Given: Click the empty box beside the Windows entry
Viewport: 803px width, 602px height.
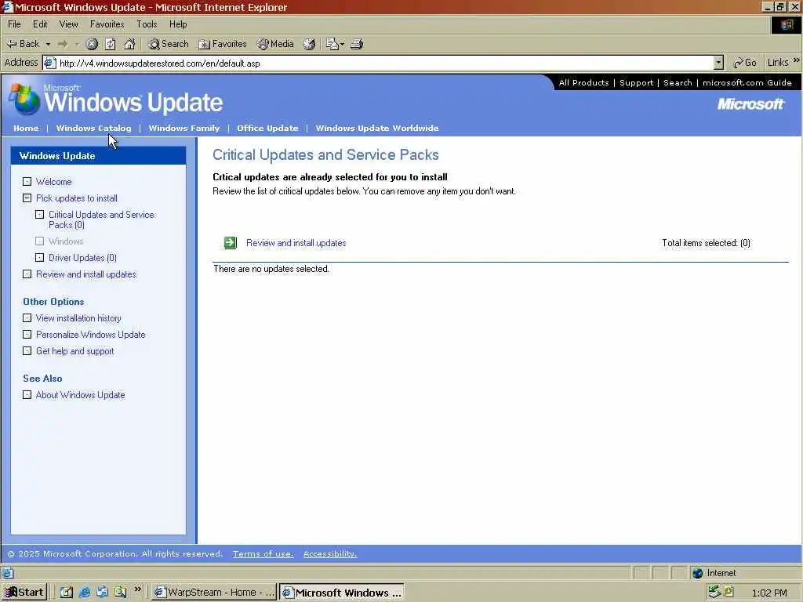Looking at the screenshot, I should click(39, 241).
